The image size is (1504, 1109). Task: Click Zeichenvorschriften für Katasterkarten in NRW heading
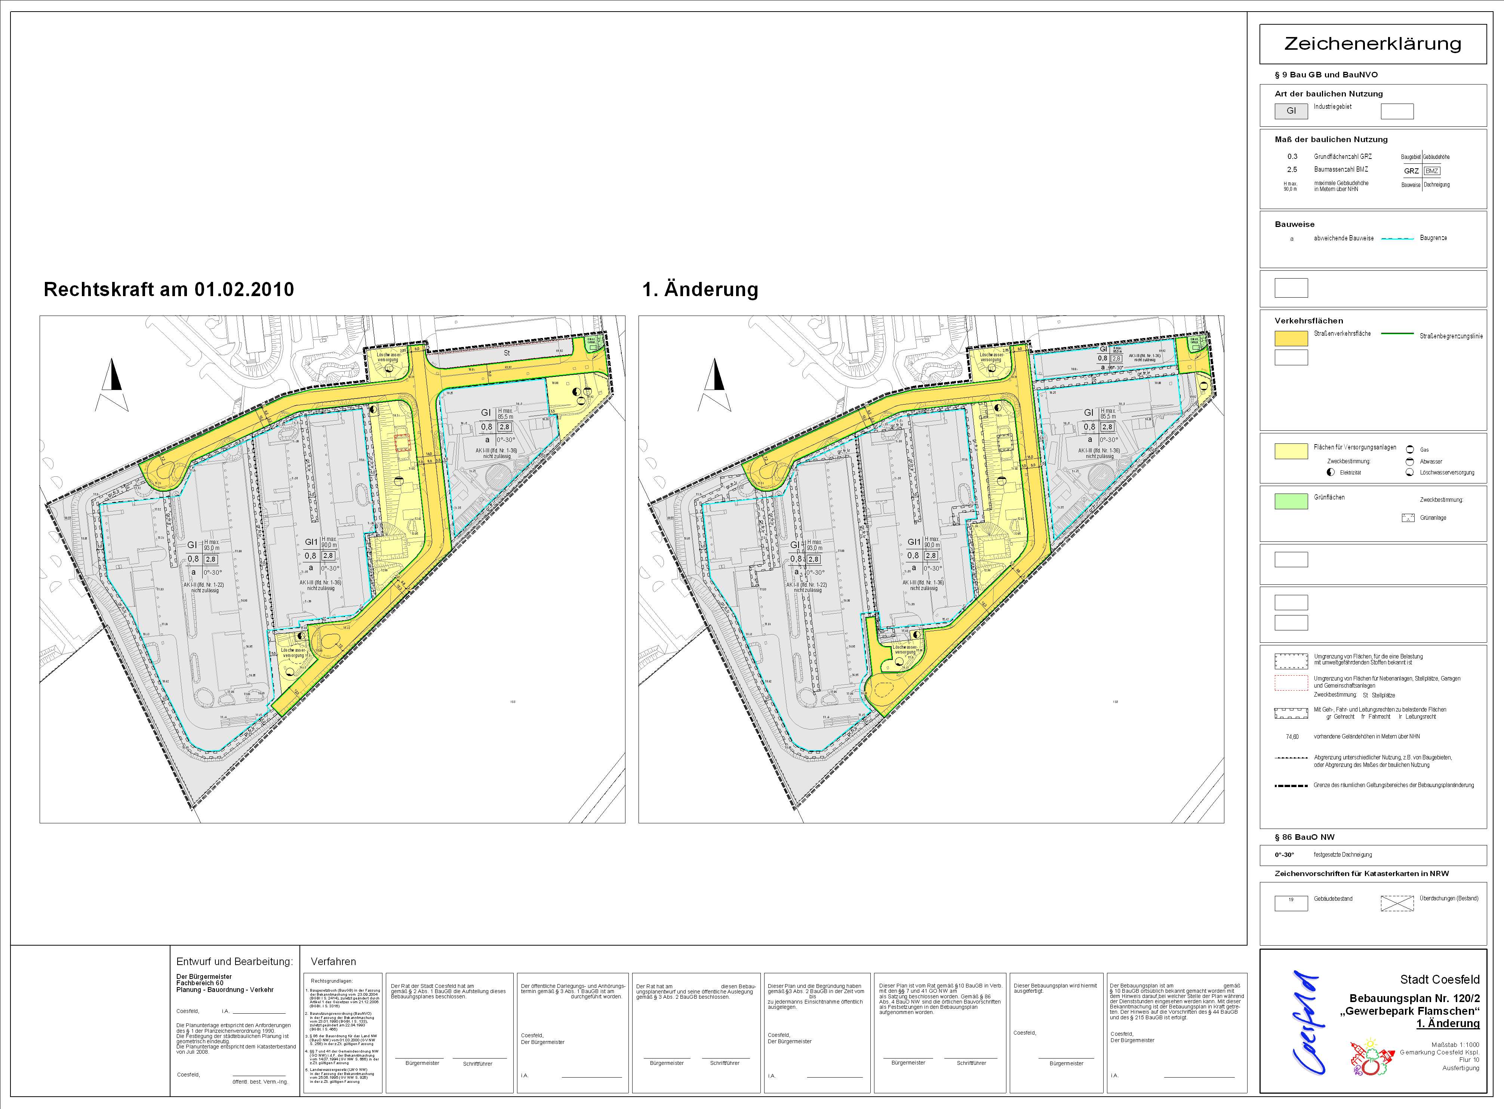tap(1362, 873)
